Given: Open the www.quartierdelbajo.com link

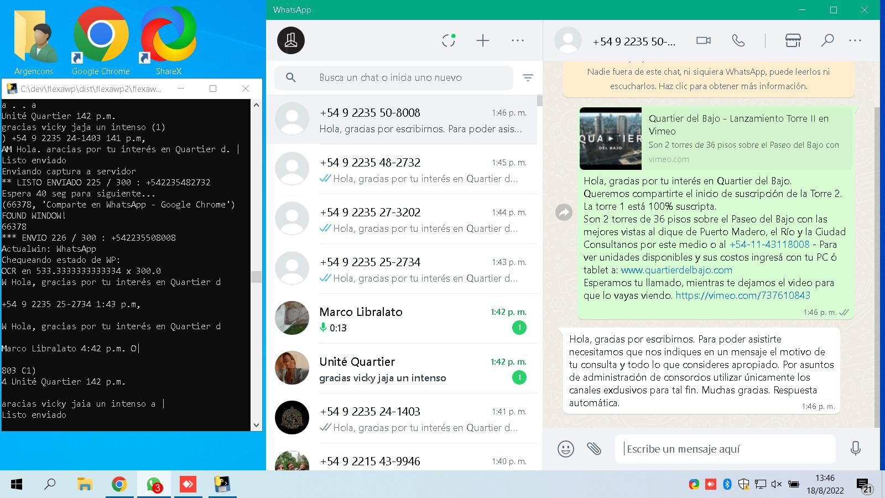Looking at the screenshot, I should [x=676, y=270].
